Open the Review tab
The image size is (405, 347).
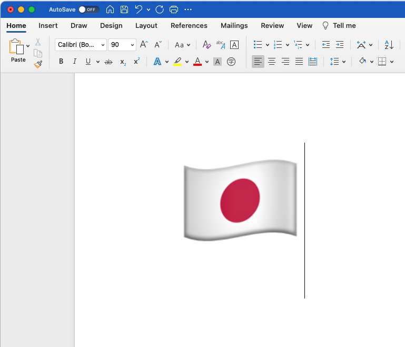[x=272, y=26]
